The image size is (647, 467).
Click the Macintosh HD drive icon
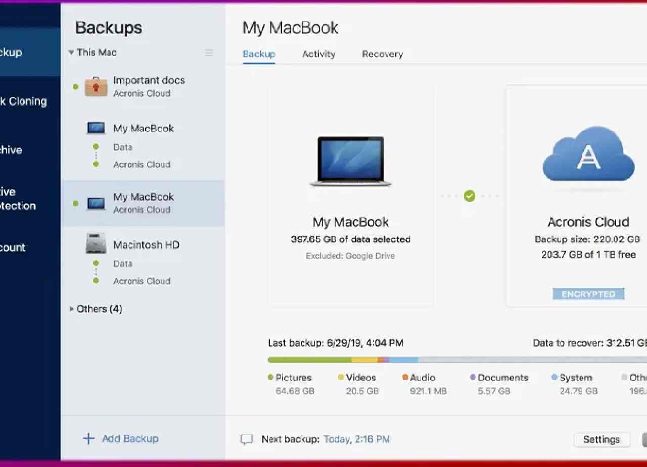pyautogui.click(x=96, y=244)
